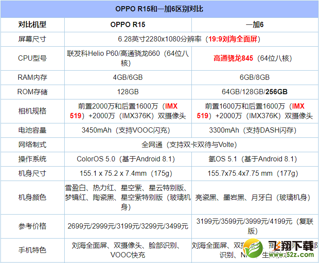The image size is (319, 263).
Task: Select the row label '屏幕尺寸'
Action: 32,39
